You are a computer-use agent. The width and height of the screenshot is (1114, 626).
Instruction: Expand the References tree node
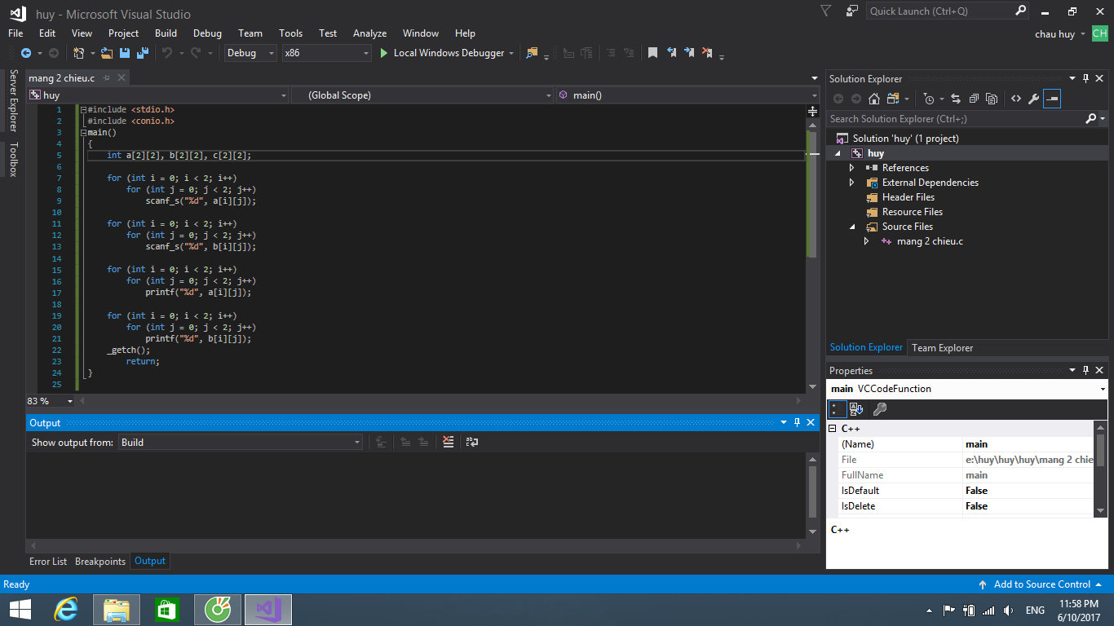coord(852,168)
